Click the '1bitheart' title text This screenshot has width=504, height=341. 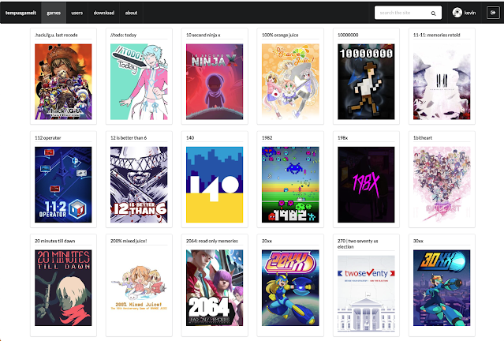pyautogui.click(x=423, y=138)
